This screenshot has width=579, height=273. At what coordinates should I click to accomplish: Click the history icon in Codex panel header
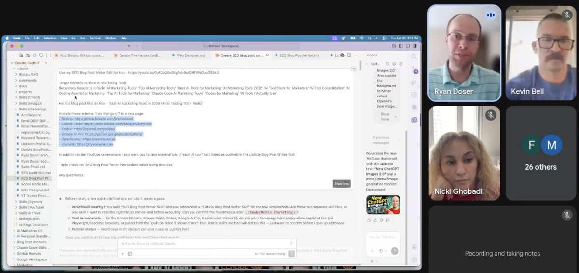point(388,64)
